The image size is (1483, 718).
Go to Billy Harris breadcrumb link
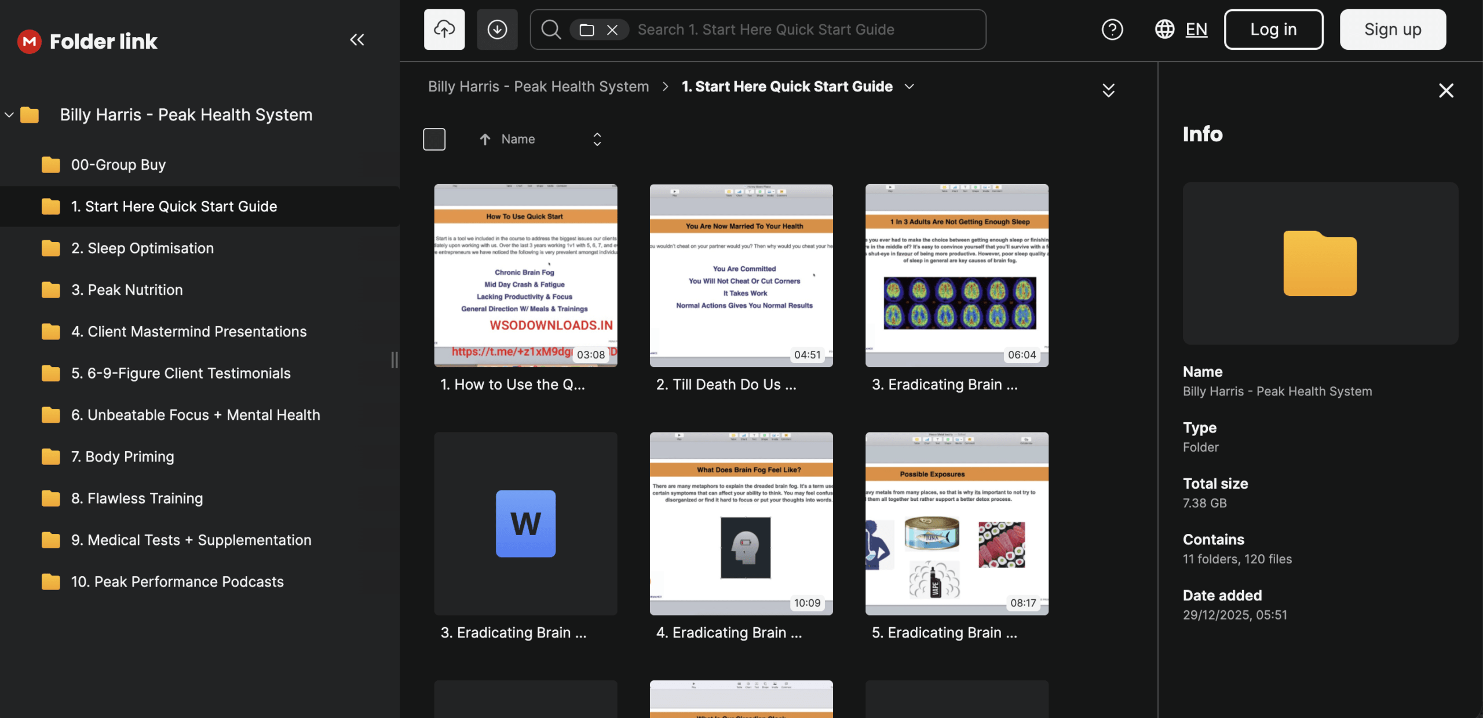pos(538,86)
